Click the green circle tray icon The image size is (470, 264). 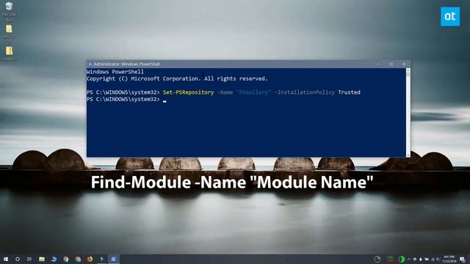point(402,259)
